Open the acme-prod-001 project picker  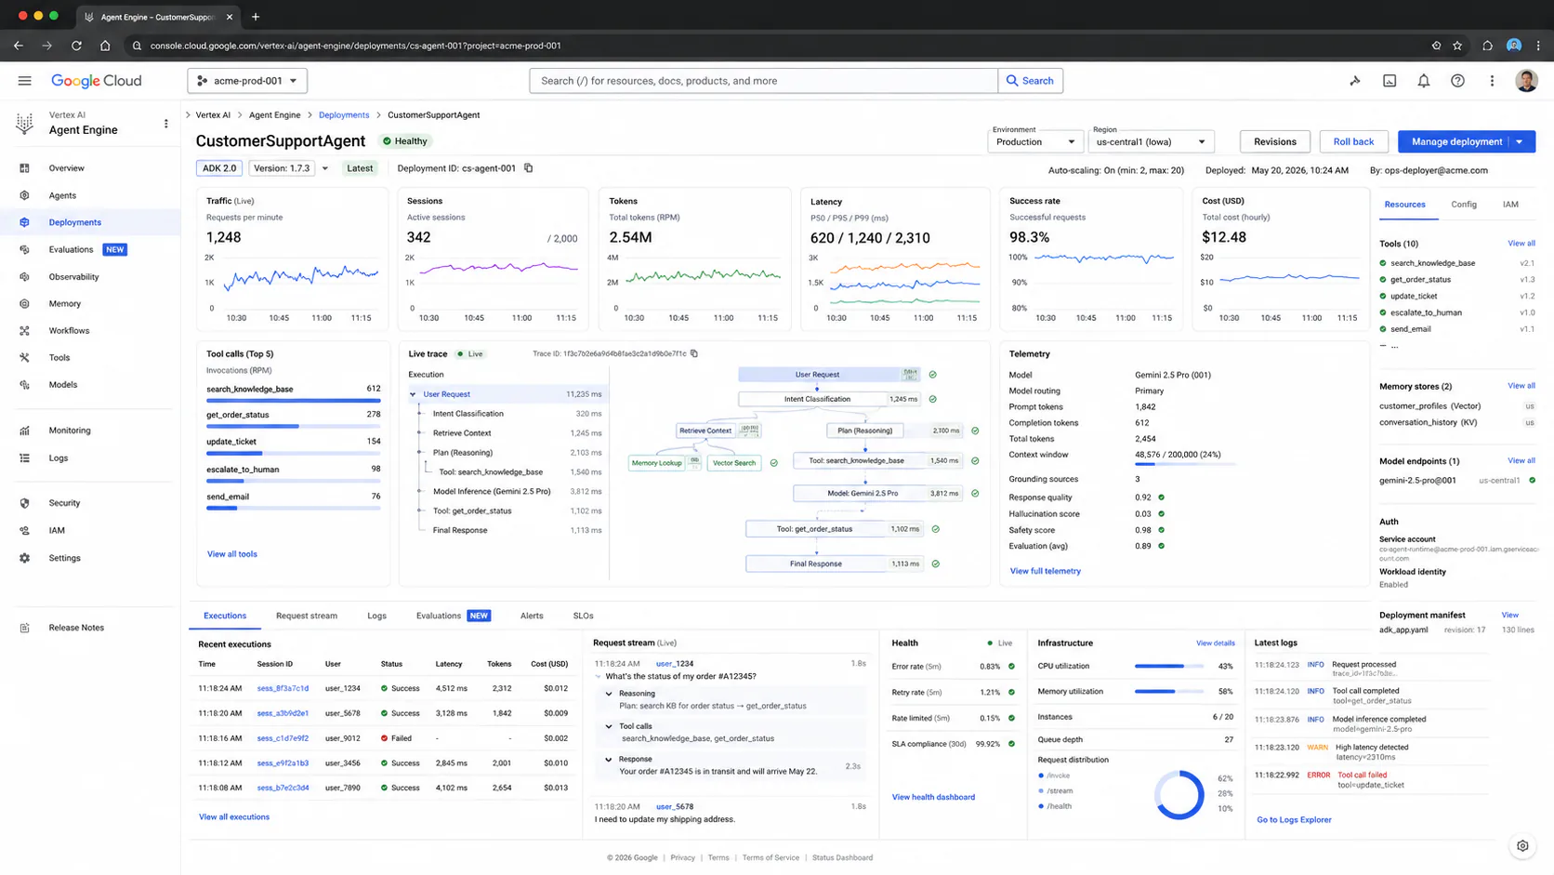[247, 81]
